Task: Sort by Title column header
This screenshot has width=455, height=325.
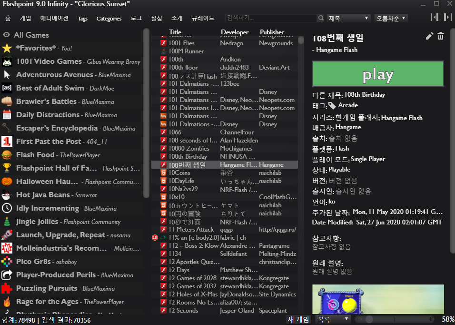Action: [175, 32]
